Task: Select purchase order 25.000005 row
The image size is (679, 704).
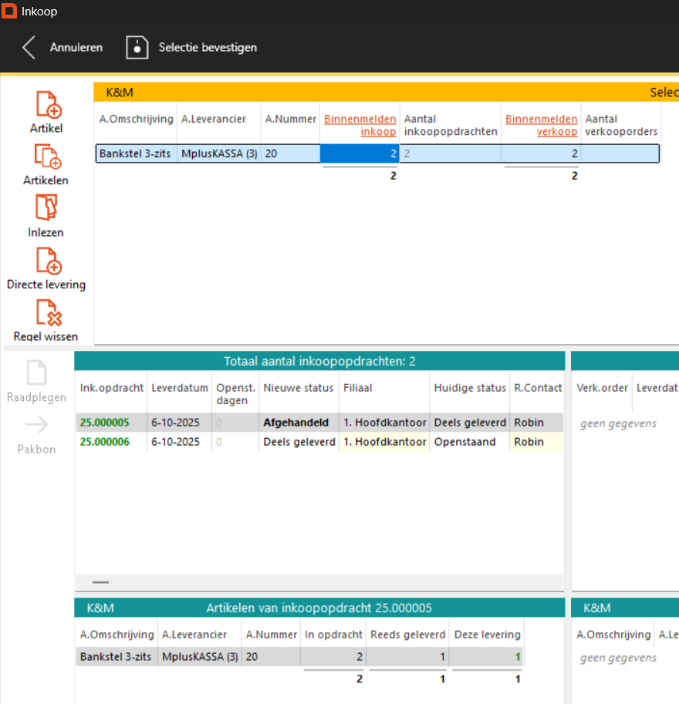Action: click(104, 423)
